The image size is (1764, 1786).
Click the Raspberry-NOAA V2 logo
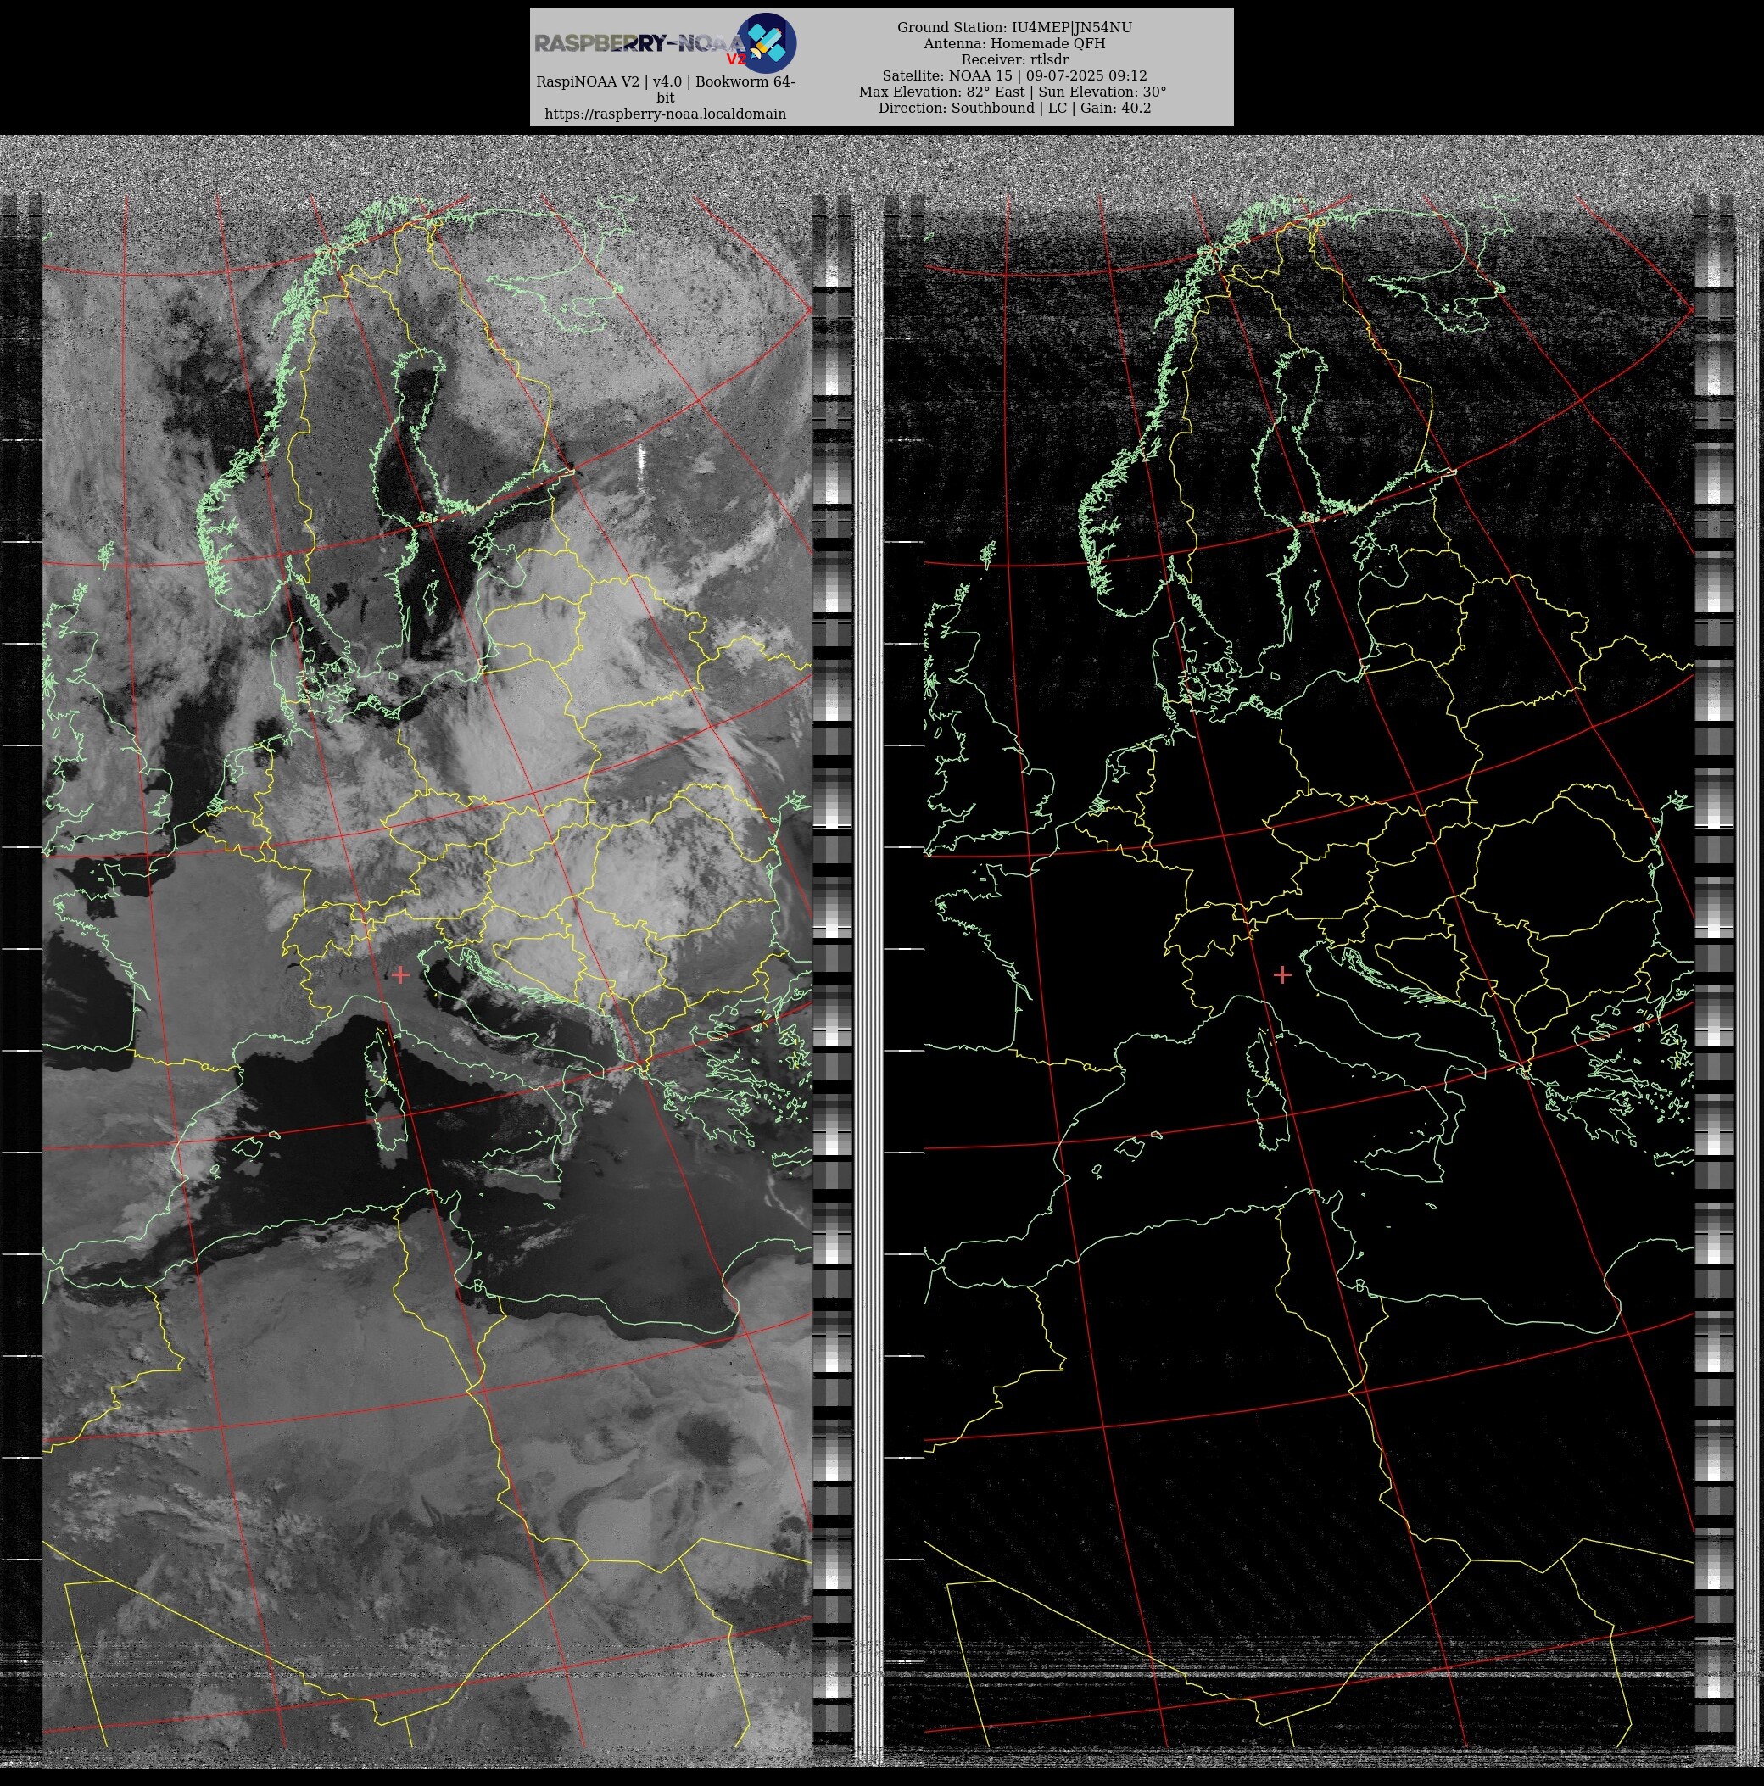[x=665, y=42]
